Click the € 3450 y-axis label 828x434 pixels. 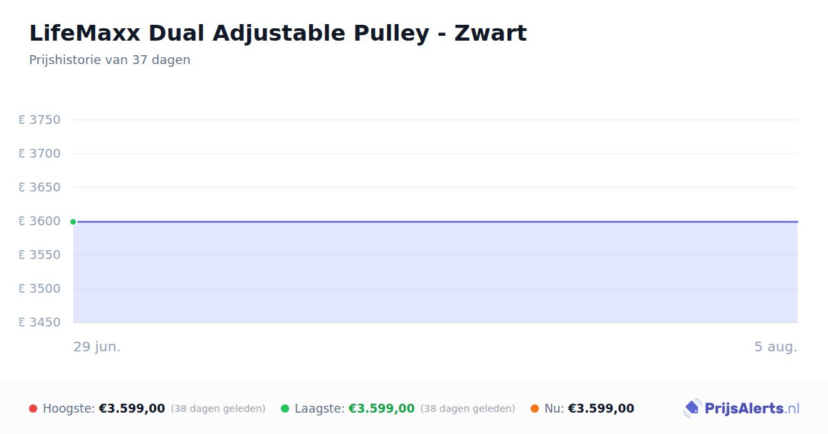(x=40, y=322)
